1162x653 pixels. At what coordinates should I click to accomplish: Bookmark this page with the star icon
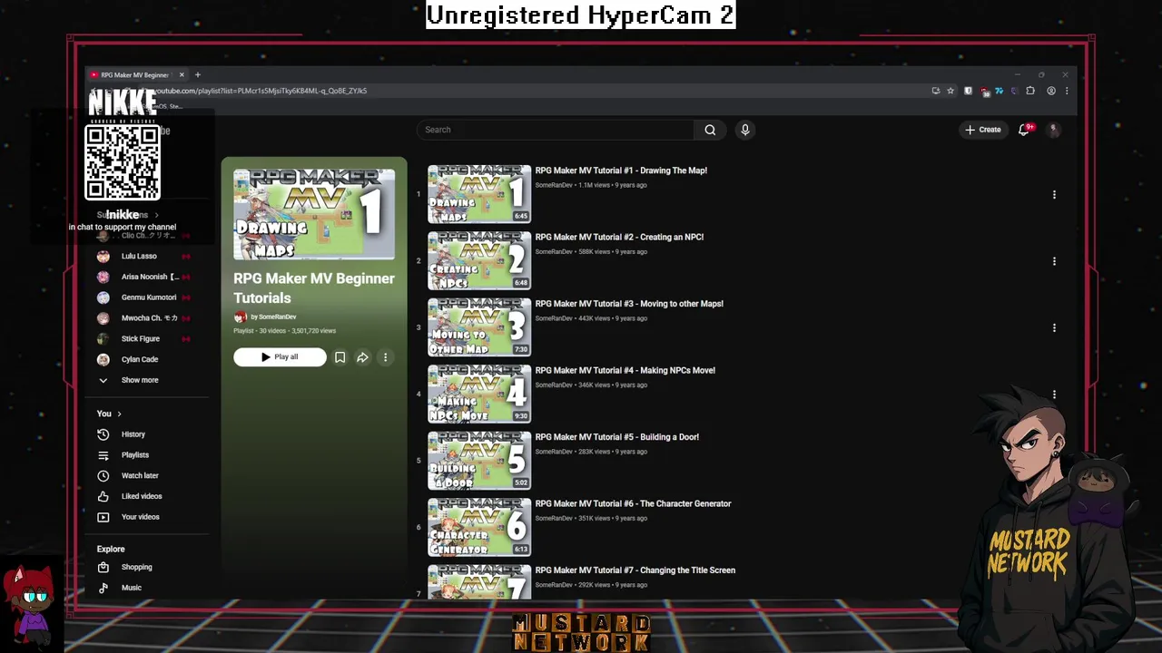point(950,91)
